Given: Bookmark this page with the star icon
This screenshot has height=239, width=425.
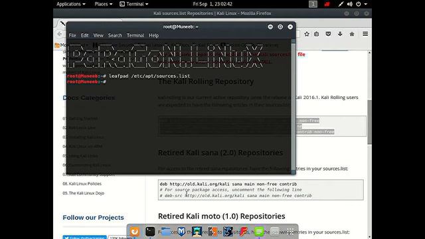Looking at the screenshot, I should pyautogui.click(x=307, y=34).
